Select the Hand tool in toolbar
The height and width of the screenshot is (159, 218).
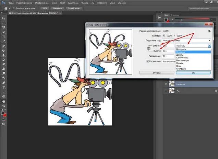(x=4, y=101)
